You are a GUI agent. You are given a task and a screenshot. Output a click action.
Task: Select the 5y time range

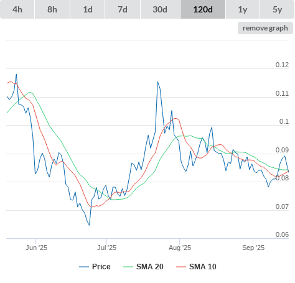click(x=278, y=9)
